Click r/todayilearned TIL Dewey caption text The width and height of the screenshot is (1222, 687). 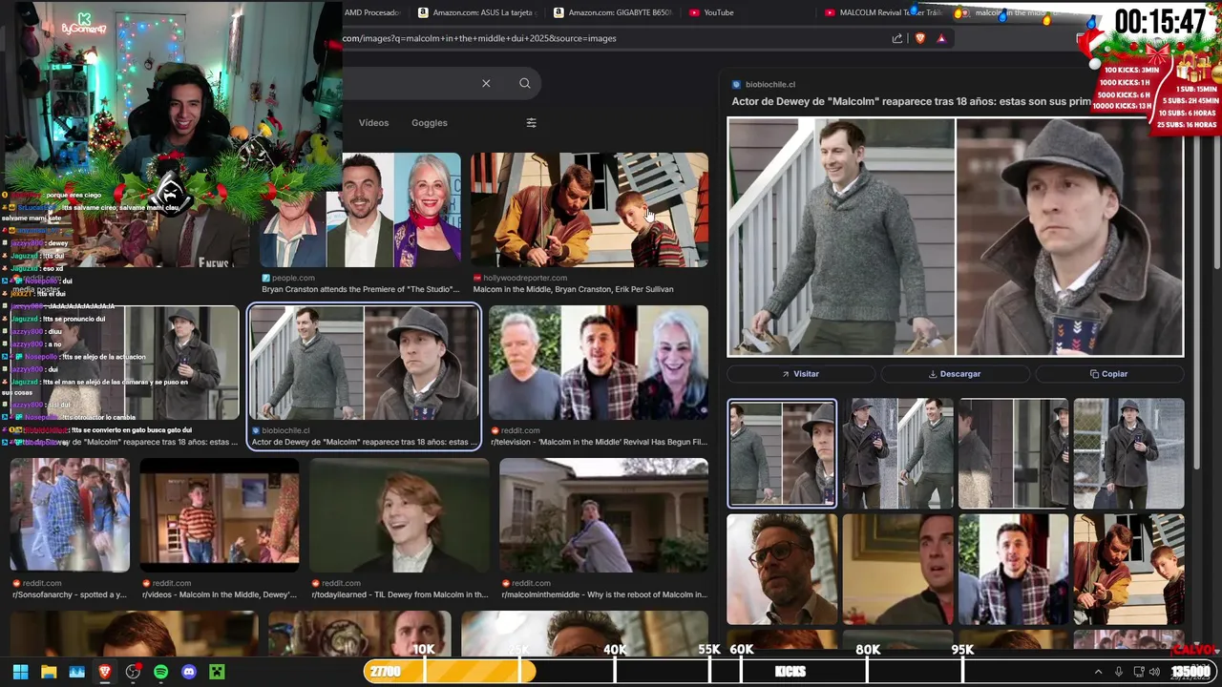[x=399, y=594]
